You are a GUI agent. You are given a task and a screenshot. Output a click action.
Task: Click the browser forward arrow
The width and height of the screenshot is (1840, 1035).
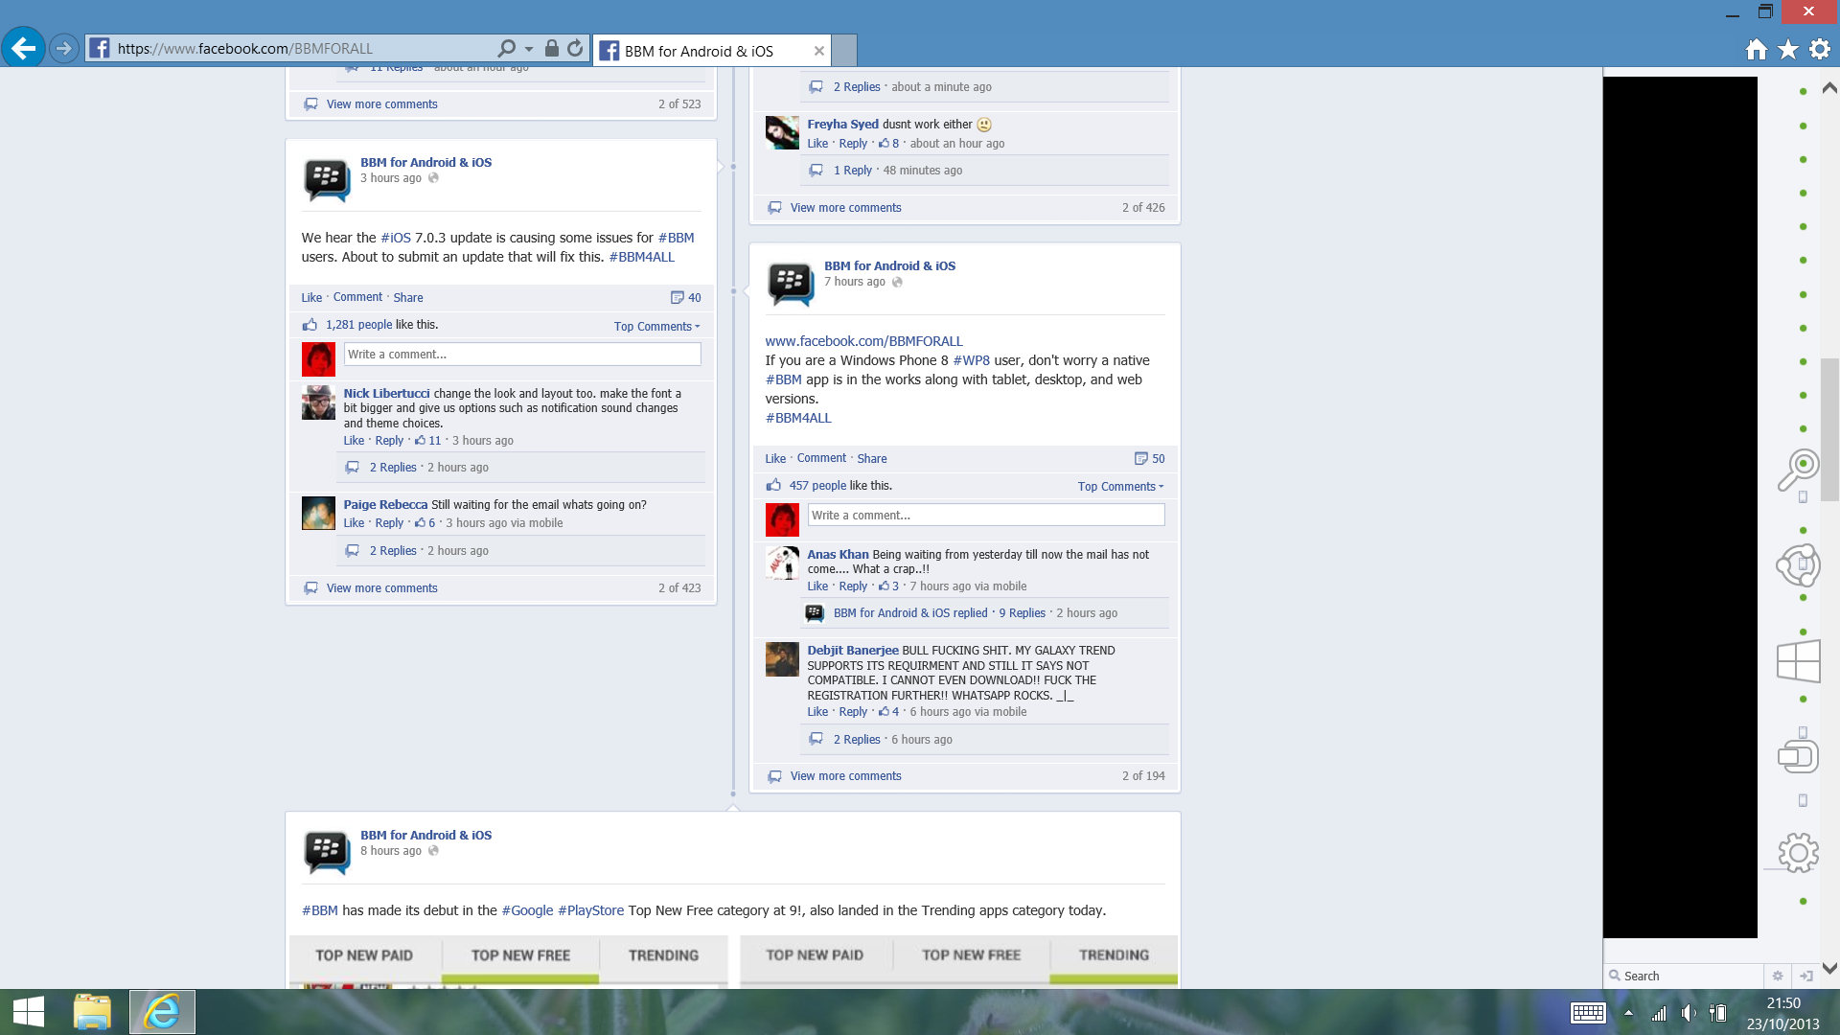point(64,48)
